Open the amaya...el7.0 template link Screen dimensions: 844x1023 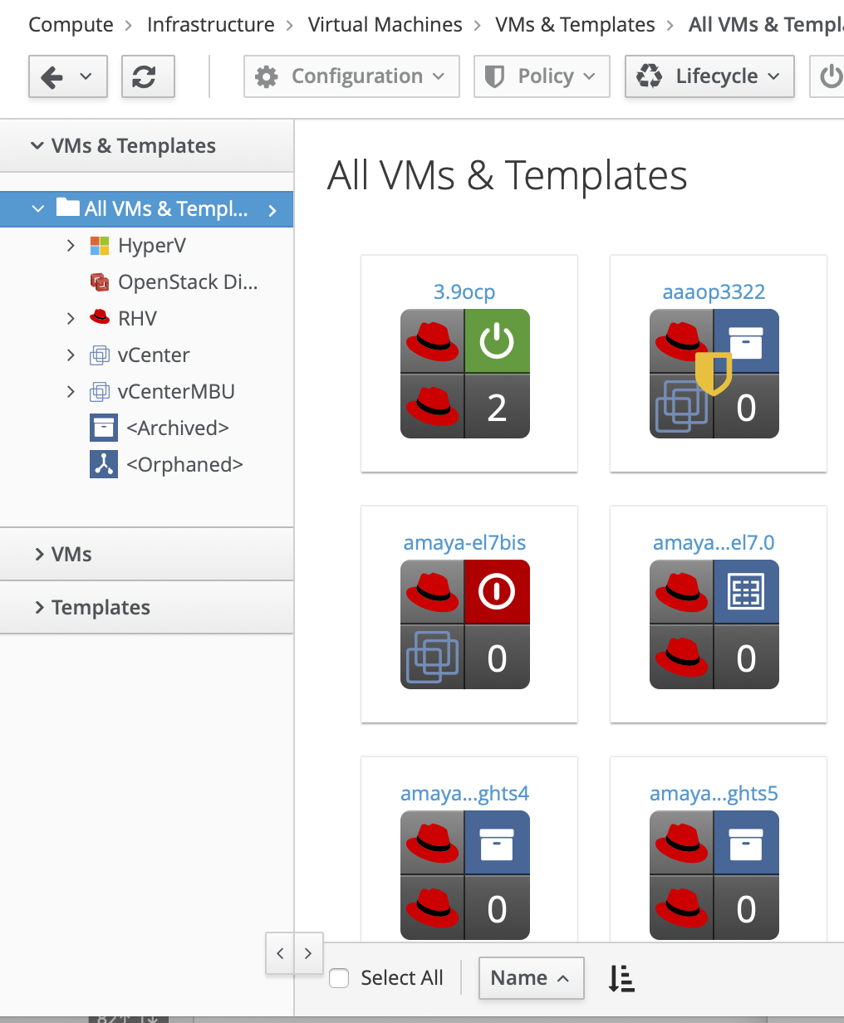714,543
